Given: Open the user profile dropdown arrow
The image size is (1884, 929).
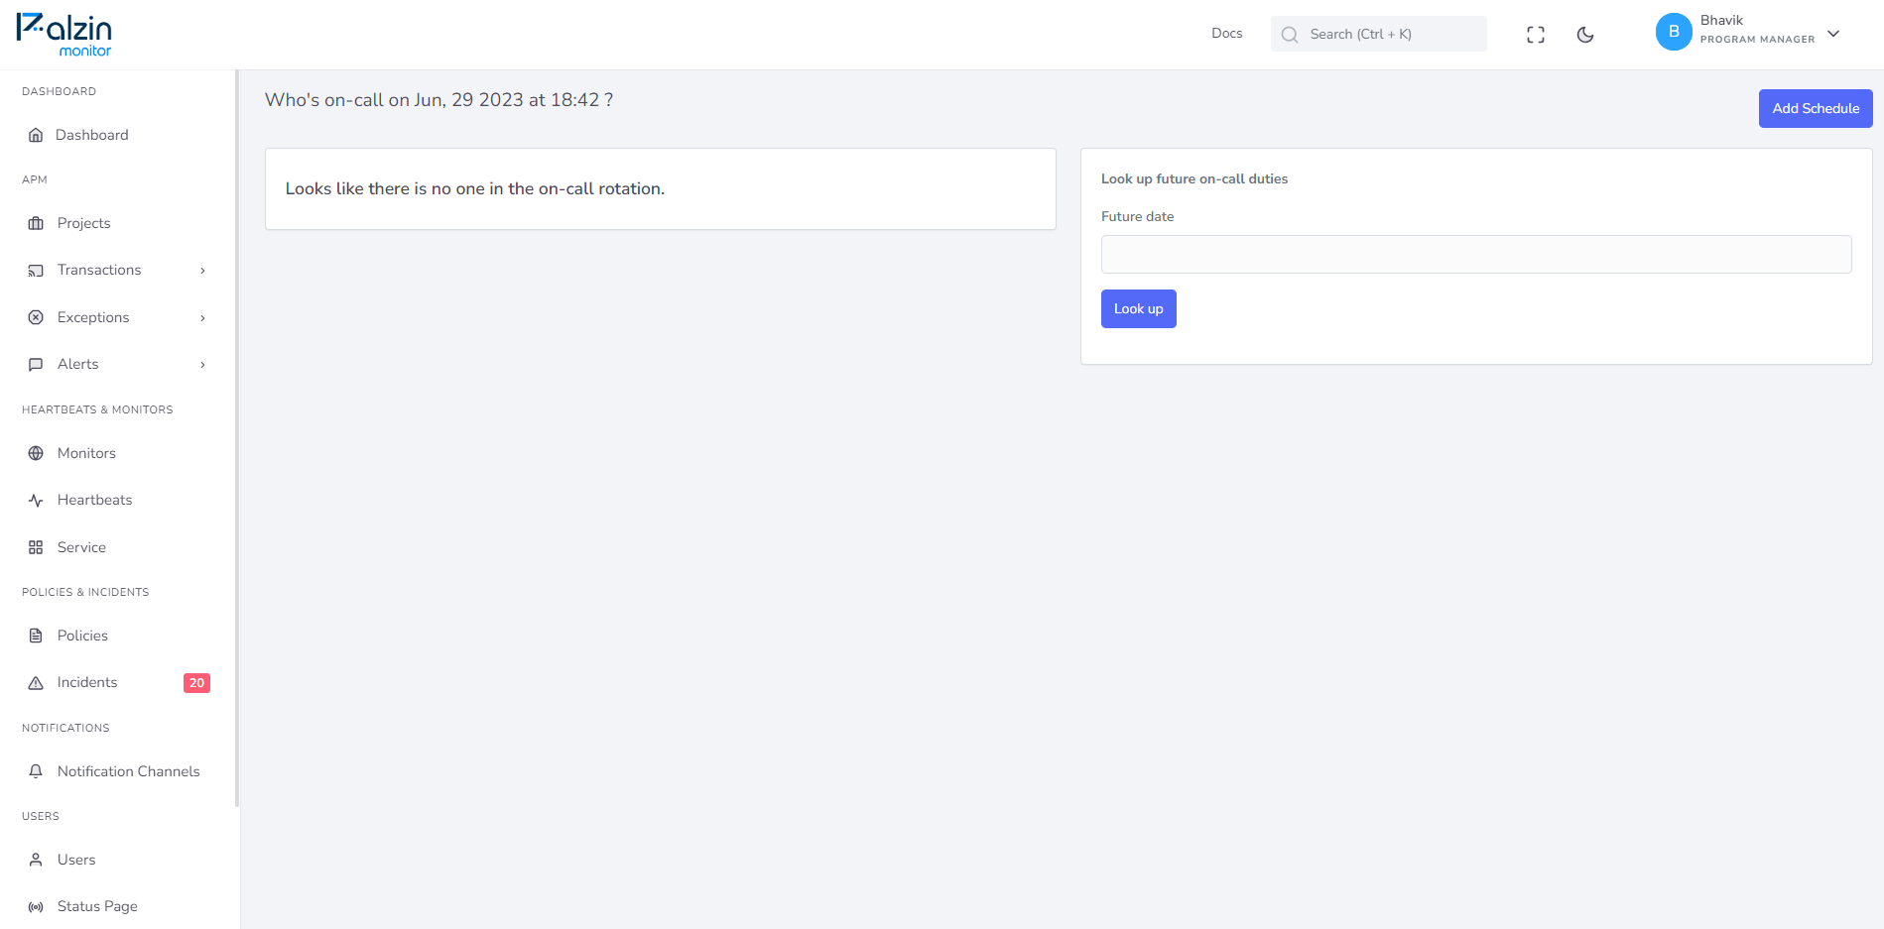Looking at the screenshot, I should click(x=1833, y=34).
